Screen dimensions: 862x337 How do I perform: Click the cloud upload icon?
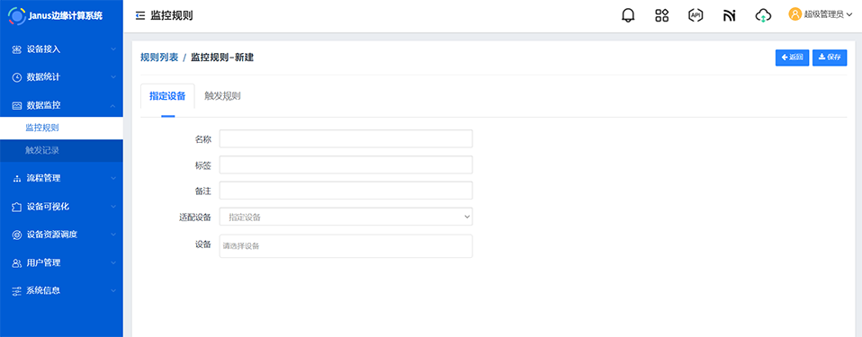pyautogui.click(x=763, y=15)
